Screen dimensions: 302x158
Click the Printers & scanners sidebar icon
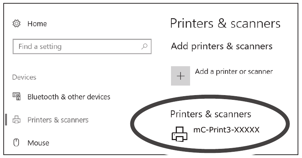tap(16, 120)
